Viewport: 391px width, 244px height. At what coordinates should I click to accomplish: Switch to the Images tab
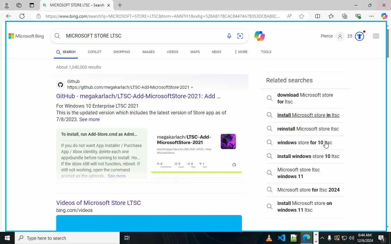coord(148,52)
